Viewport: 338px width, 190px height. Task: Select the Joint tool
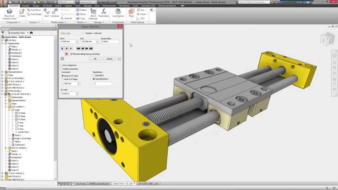[46, 13]
